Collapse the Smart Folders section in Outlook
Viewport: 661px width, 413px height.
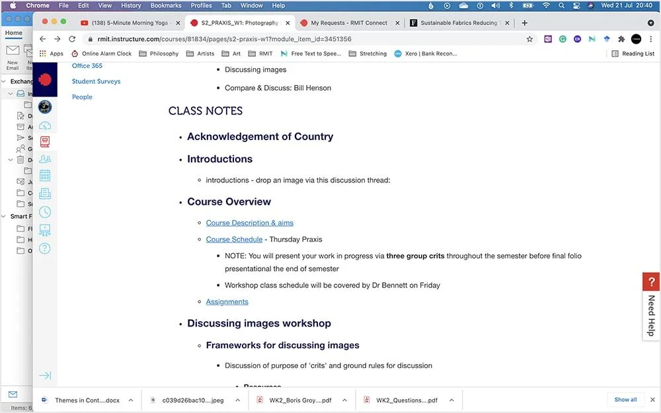(x=4, y=216)
